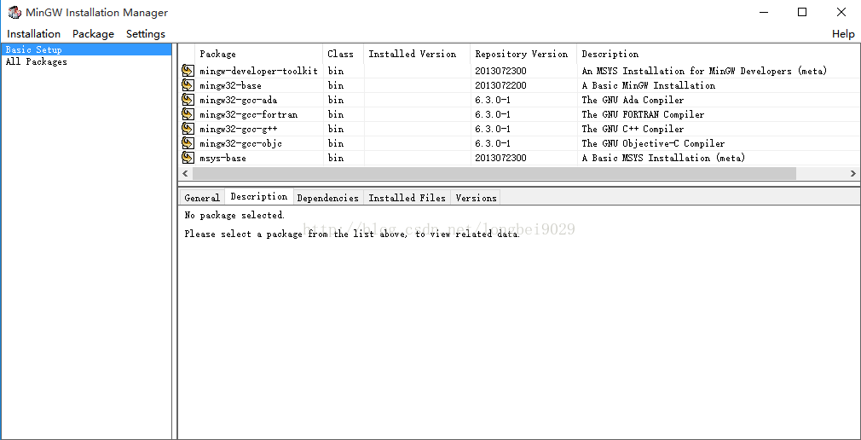Select the mingw32-gcc-fortran package name
This screenshot has height=440, width=861.
(x=249, y=114)
